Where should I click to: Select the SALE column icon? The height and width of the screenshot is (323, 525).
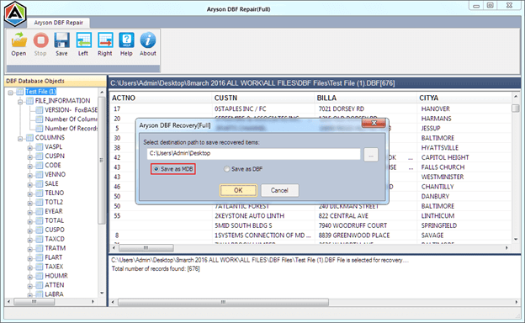pos(40,183)
